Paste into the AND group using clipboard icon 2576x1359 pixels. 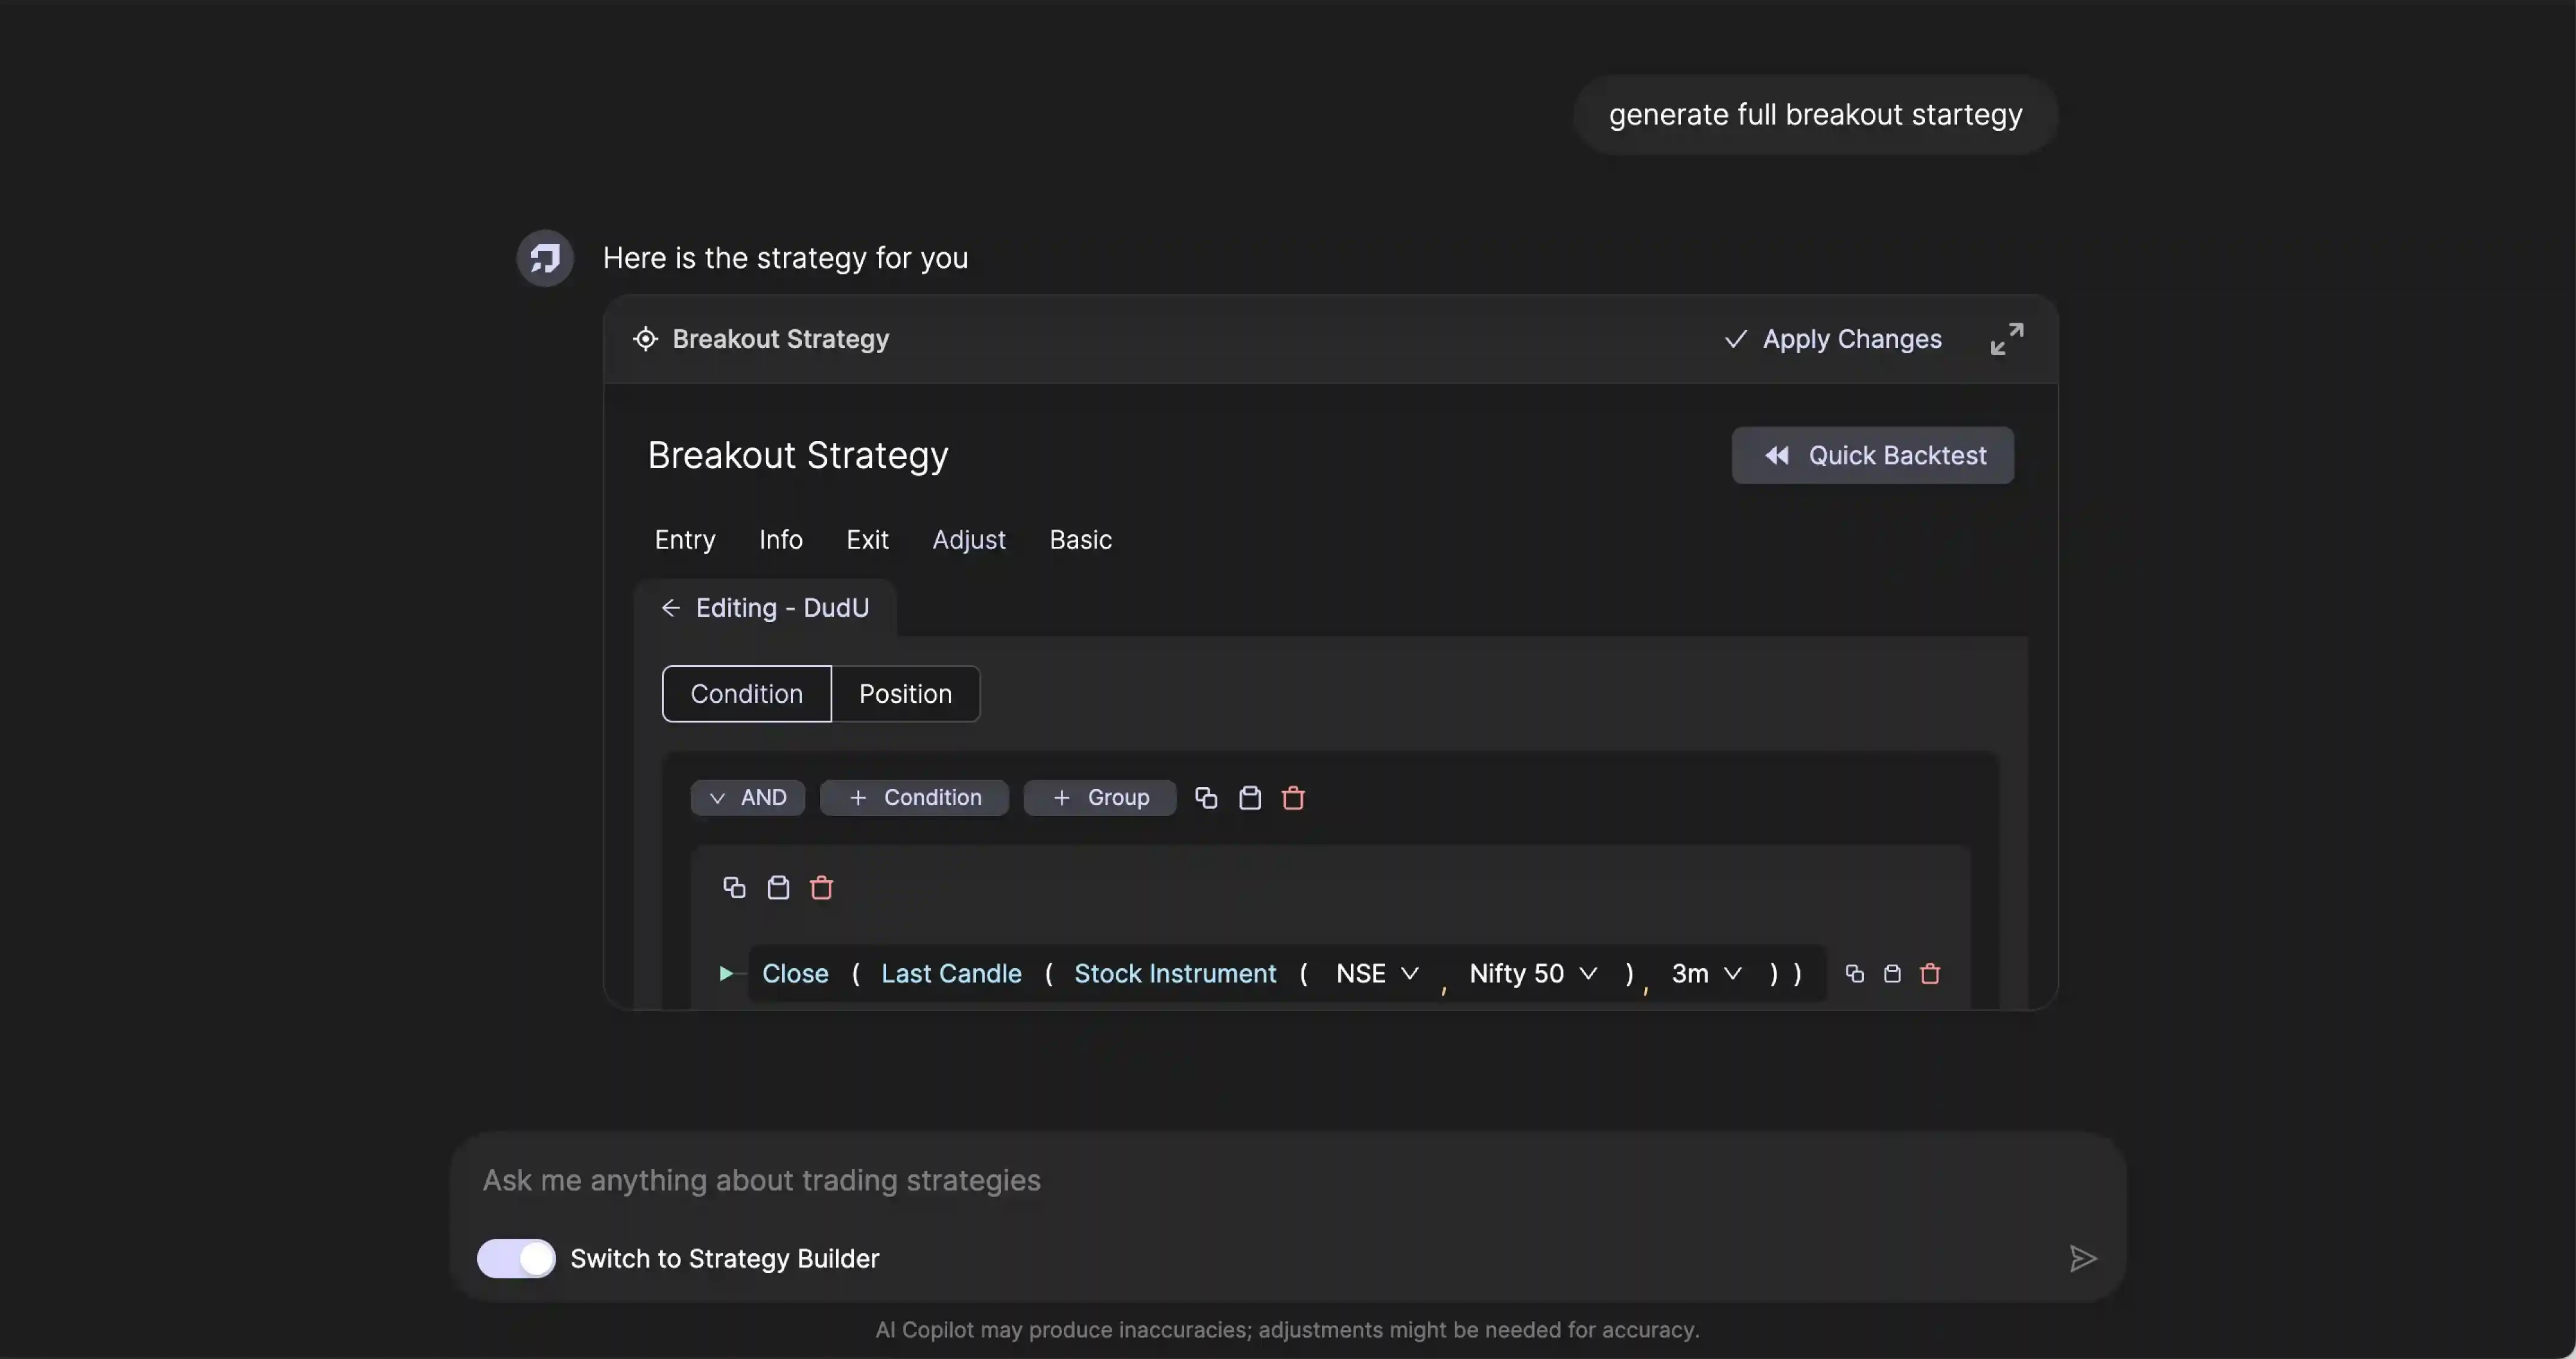[x=1250, y=797]
